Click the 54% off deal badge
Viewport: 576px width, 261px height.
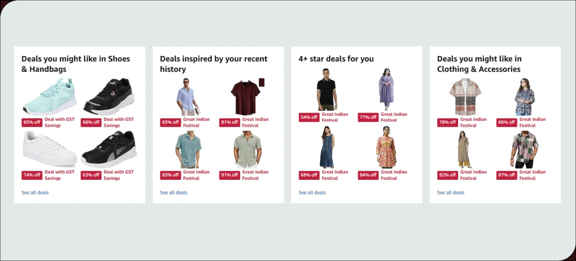[309, 117]
